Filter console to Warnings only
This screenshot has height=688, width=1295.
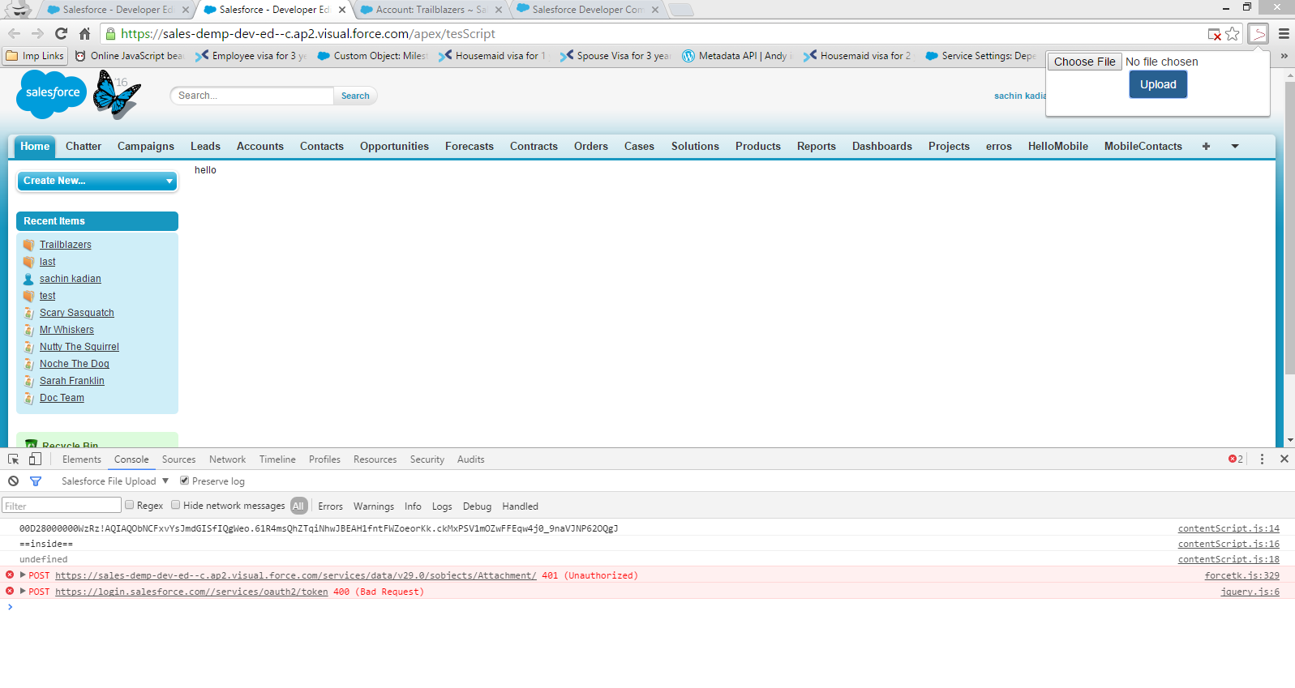[x=374, y=506]
